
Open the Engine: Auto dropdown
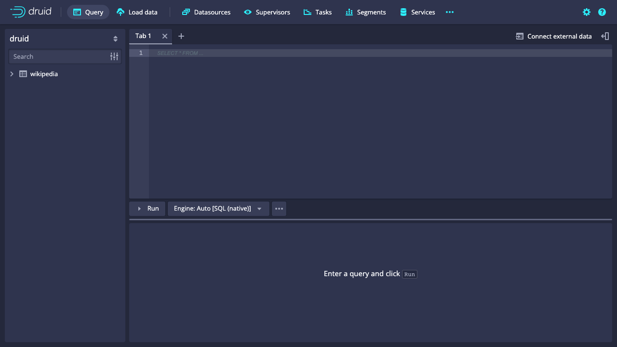(218, 209)
